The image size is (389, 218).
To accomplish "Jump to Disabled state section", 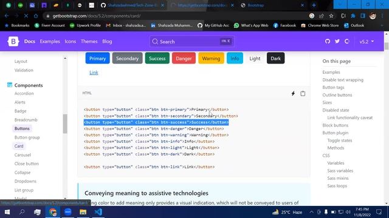I will click(x=336, y=110).
